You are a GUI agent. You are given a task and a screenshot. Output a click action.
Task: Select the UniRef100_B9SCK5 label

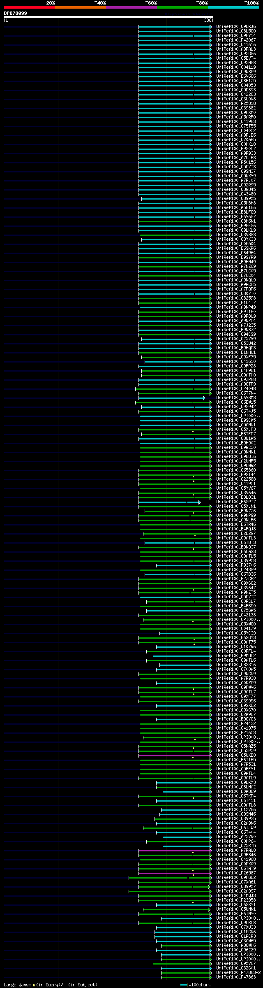(x=236, y=420)
